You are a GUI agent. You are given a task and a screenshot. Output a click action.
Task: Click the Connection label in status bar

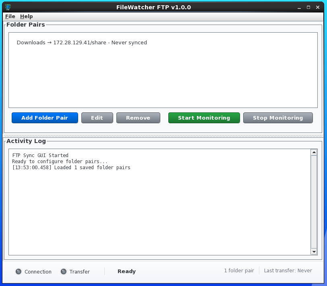tap(38, 271)
